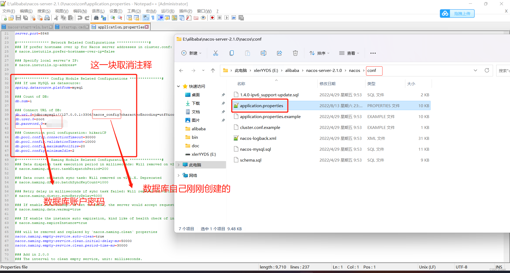Click the Find binoculars icon
Image resolution: width=510 pixels, height=273 pixels.
tap(96, 18)
